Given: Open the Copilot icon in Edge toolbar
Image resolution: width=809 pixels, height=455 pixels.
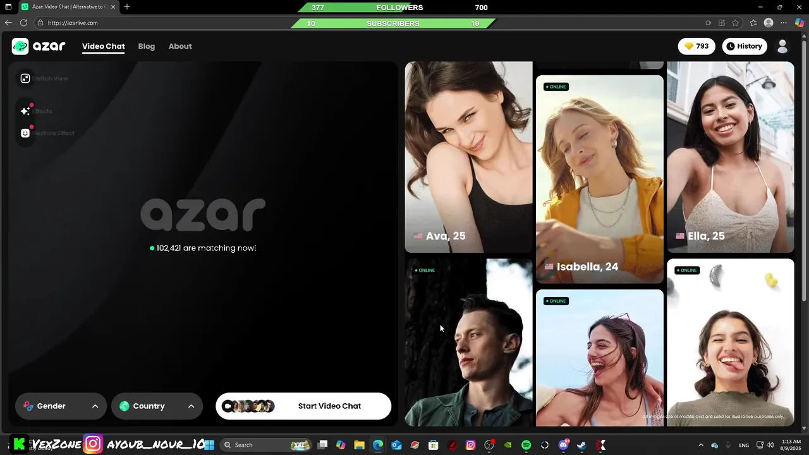Looking at the screenshot, I should tap(800, 23).
